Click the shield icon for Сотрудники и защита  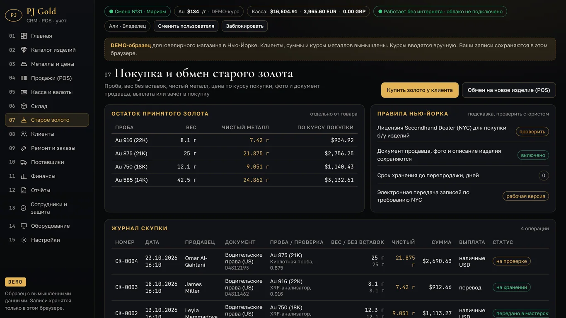point(24,208)
